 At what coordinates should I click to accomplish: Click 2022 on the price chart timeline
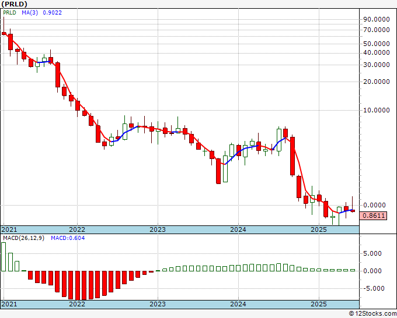click(77, 229)
